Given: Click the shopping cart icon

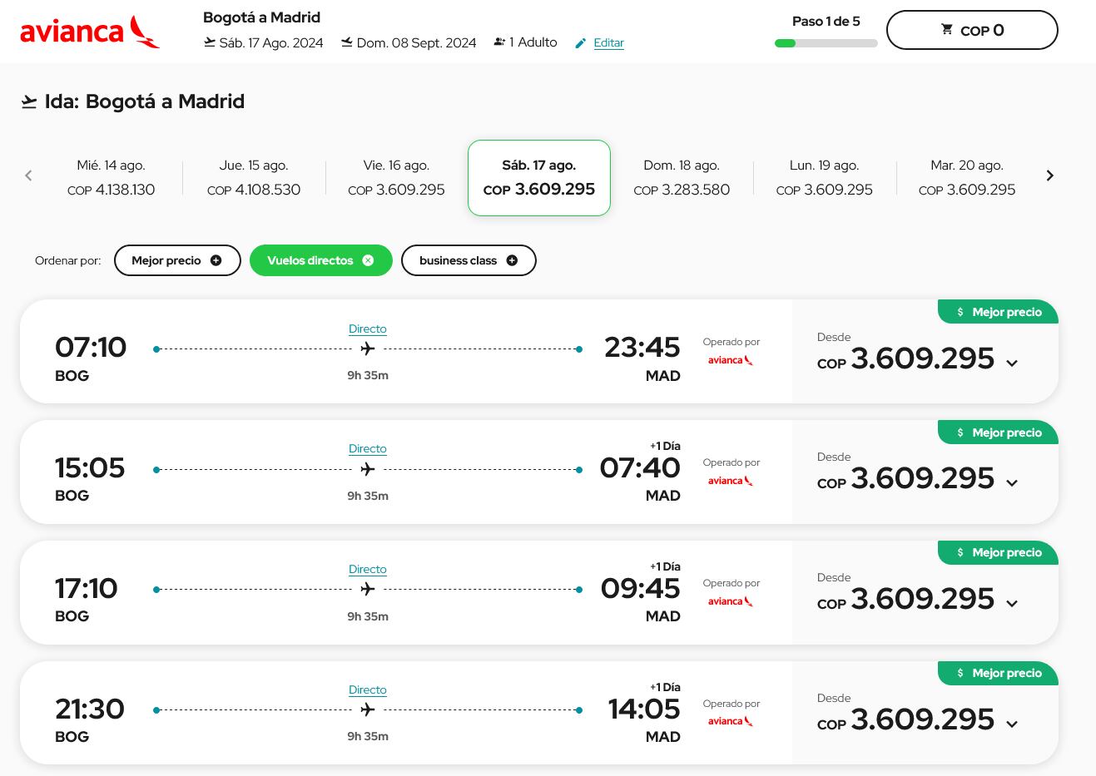Looking at the screenshot, I should coord(947,30).
